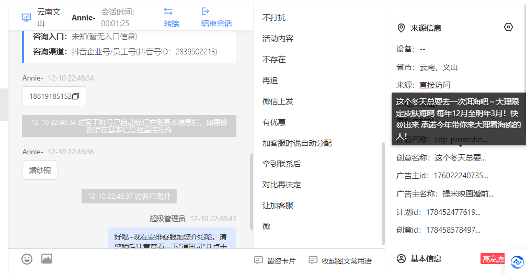Click the 基本信息 section heading

[426, 258]
